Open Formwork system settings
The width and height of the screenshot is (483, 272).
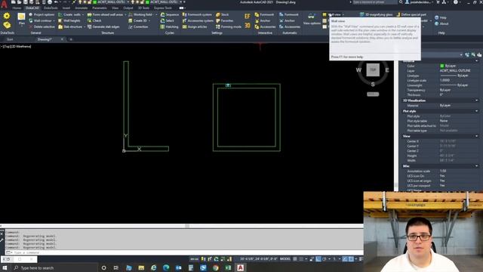tap(197, 14)
